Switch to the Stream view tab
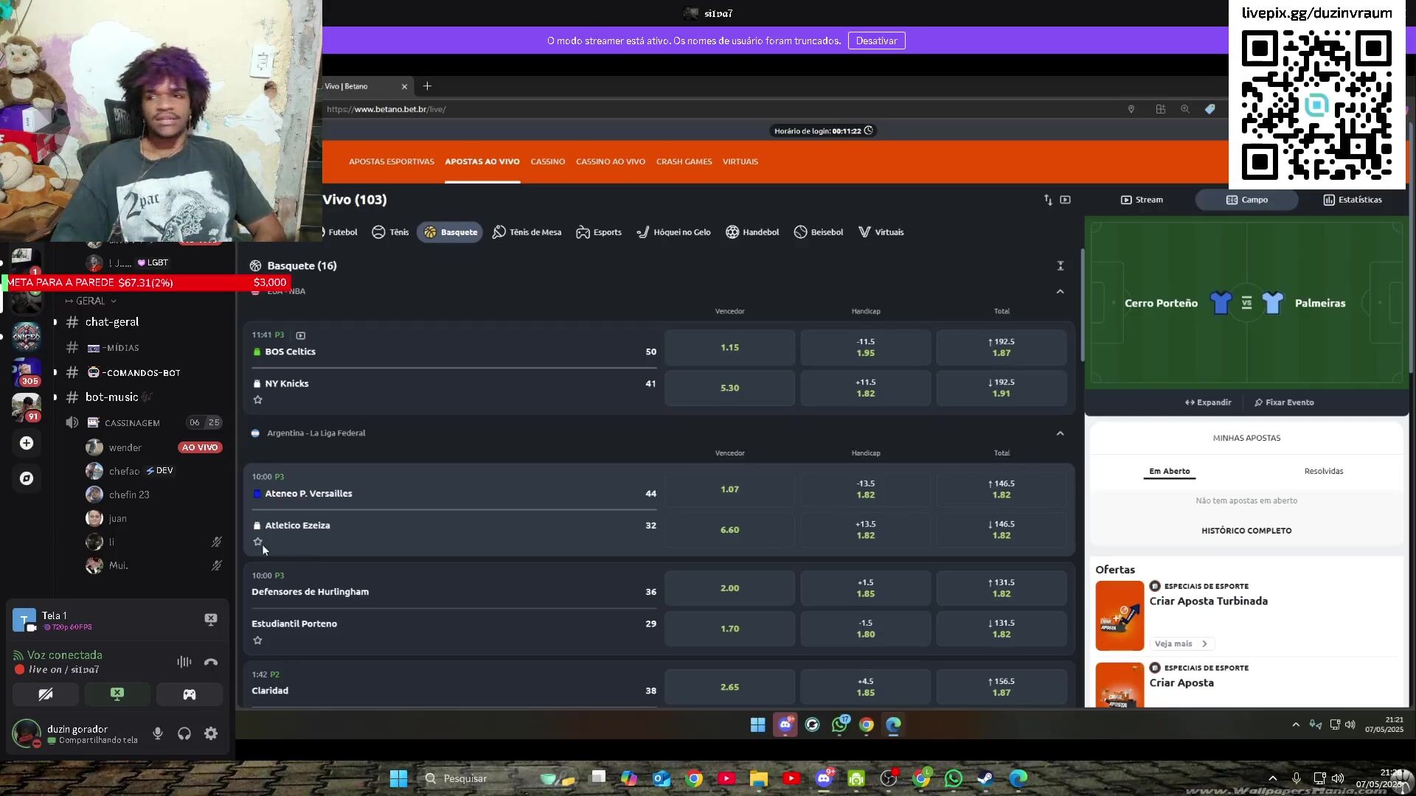1416x796 pixels. click(x=1142, y=200)
